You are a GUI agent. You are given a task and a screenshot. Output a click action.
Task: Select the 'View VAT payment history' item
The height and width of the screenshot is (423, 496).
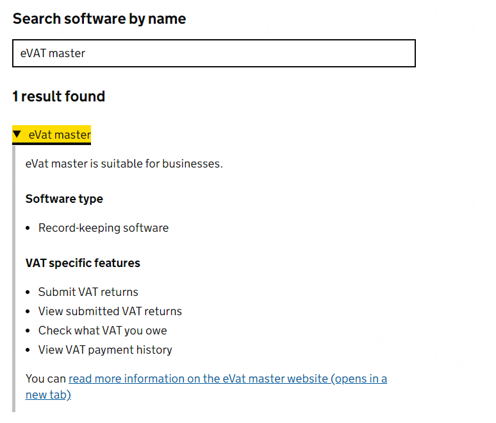pyautogui.click(x=105, y=350)
